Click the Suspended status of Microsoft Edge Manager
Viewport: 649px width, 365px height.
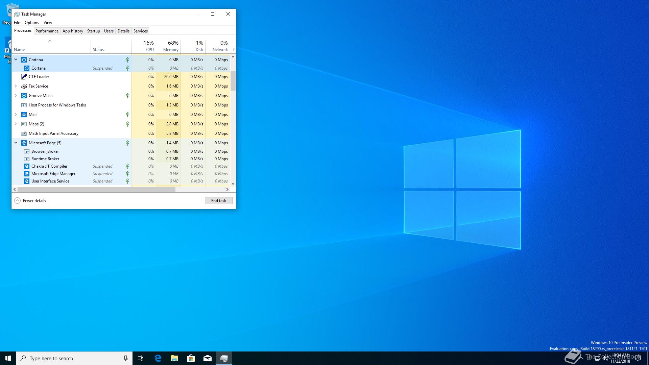click(x=103, y=174)
